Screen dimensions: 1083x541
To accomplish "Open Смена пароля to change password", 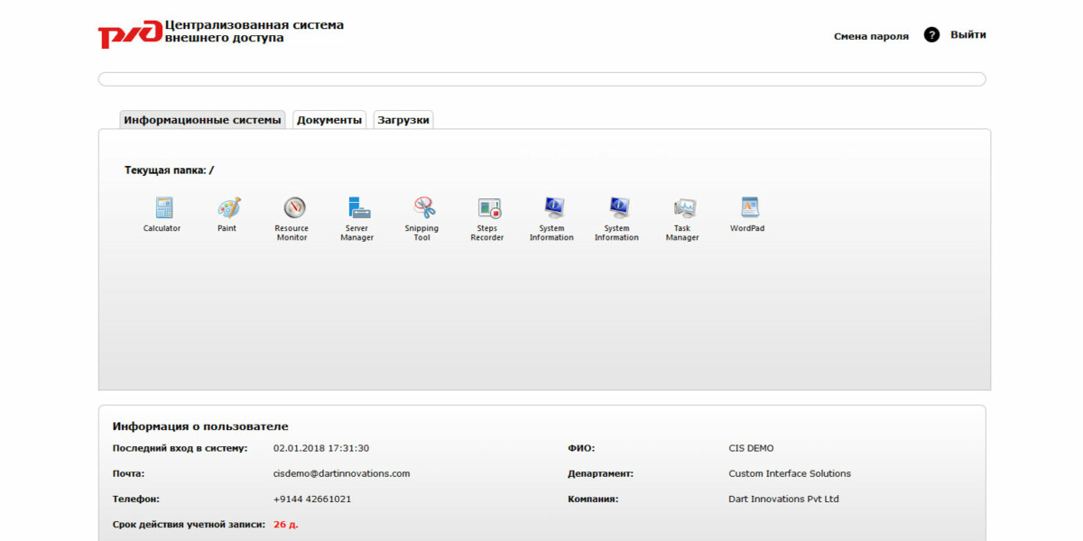I will [x=871, y=37].
